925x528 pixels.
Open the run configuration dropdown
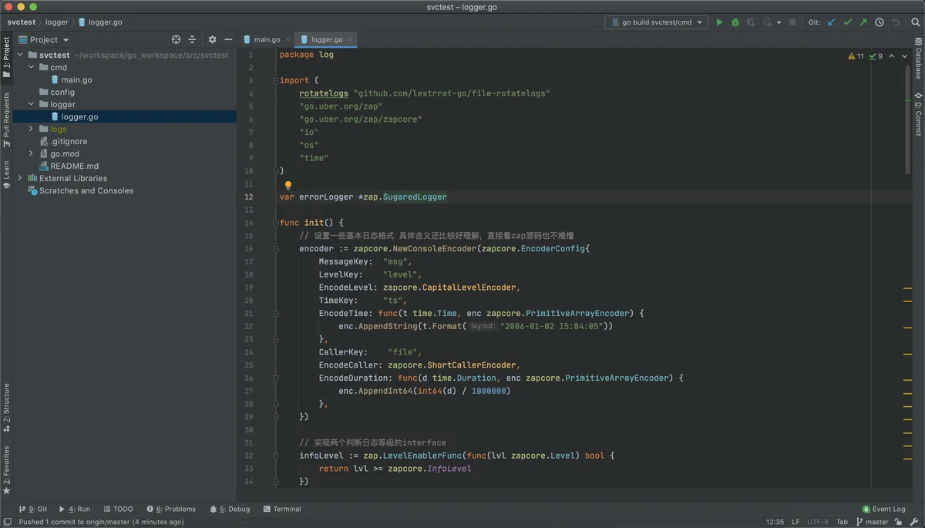click(x=656, y=22)
